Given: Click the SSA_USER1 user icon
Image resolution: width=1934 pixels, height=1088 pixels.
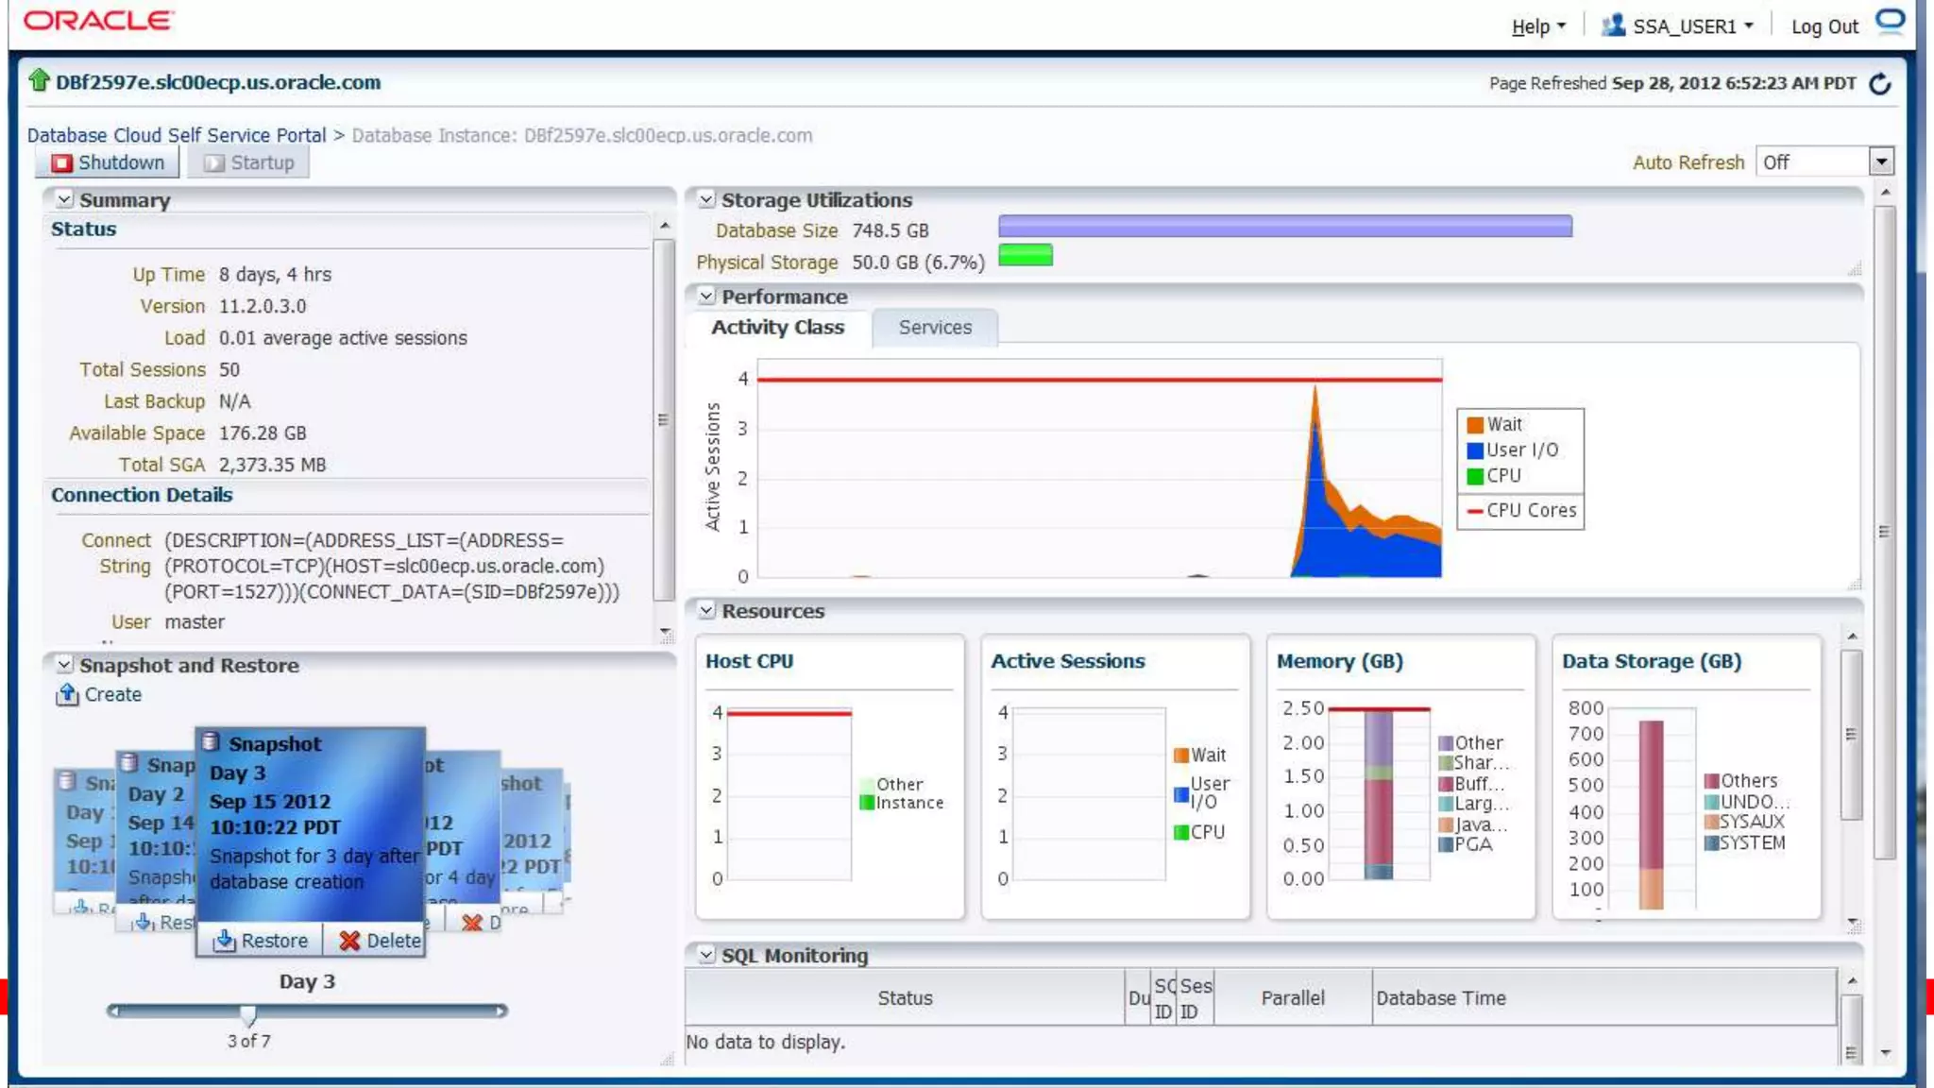Looking at the screenshot, I should pyautogui.click(x=1613, y=25).
